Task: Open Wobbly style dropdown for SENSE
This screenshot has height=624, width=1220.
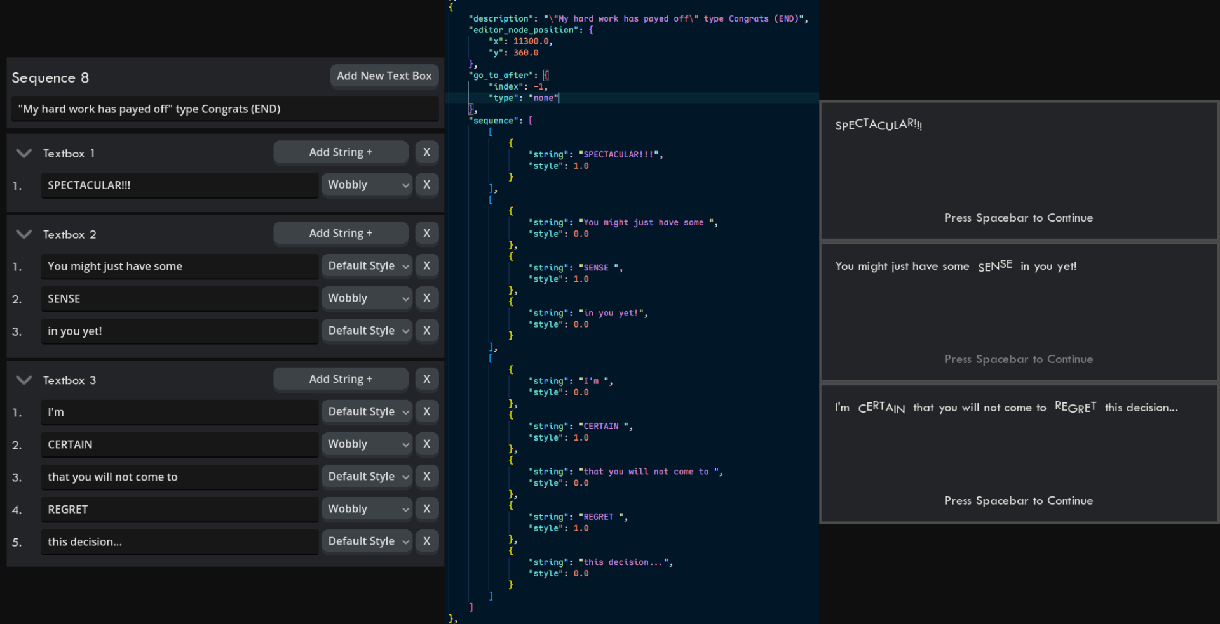Action: point(367,298)
